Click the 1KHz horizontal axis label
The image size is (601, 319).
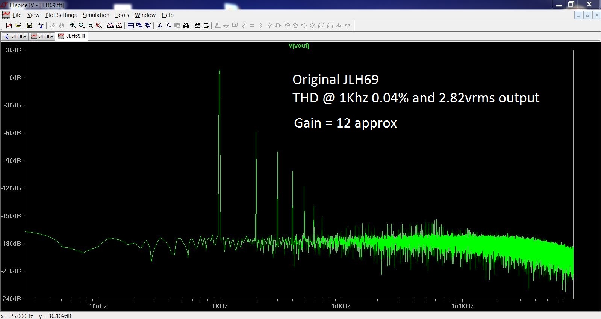220,306
